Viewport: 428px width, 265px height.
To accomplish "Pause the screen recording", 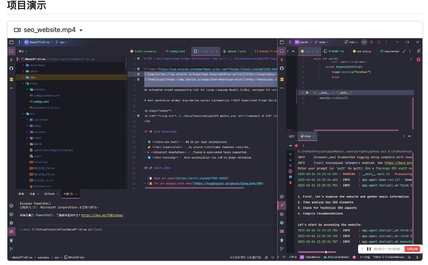I will coord(369,249).
